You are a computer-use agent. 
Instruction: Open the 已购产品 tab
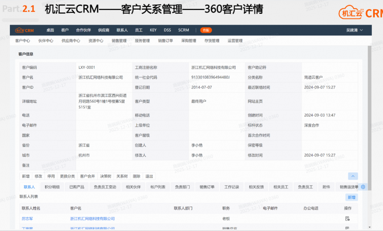click(x=78, y=186)
